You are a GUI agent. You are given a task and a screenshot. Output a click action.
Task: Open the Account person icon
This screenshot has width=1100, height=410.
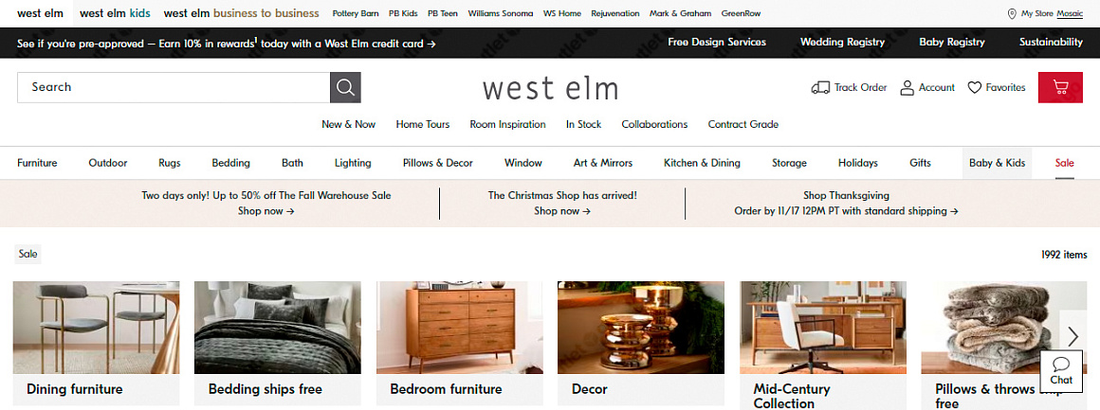(x=907, y=88)
